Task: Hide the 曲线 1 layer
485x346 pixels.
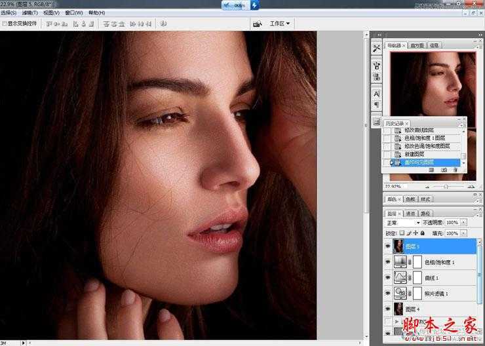Action: (388, 278)
